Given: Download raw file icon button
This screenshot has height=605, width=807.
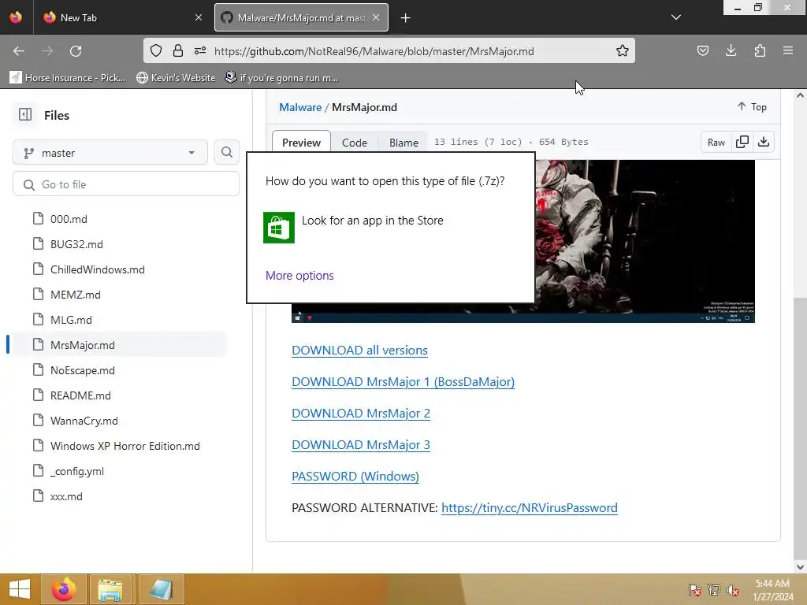Looking at the screenshot, I should point(764,142).
